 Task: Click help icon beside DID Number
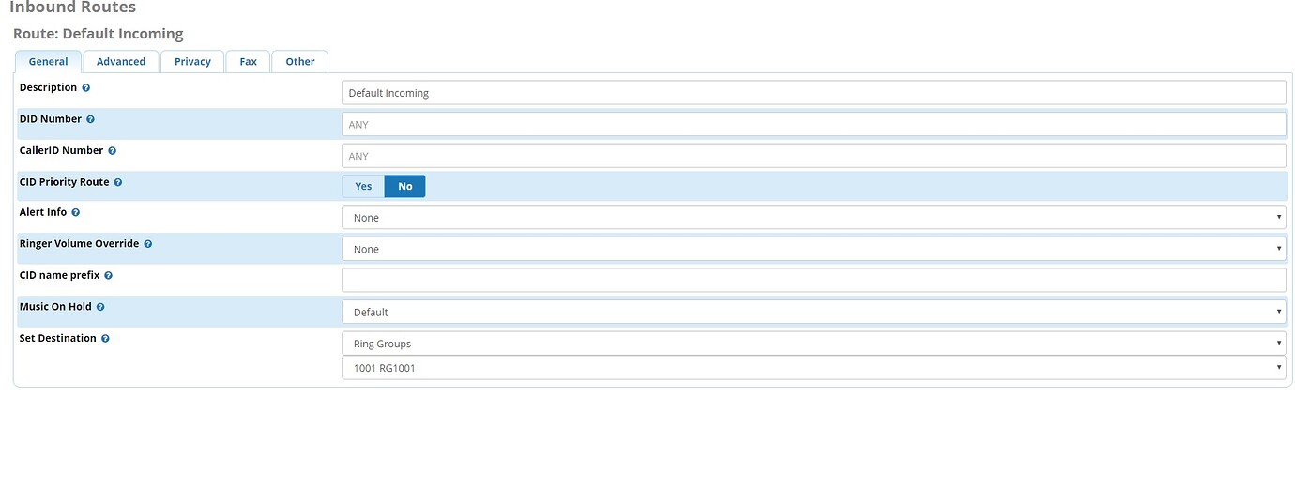point(91,120)
